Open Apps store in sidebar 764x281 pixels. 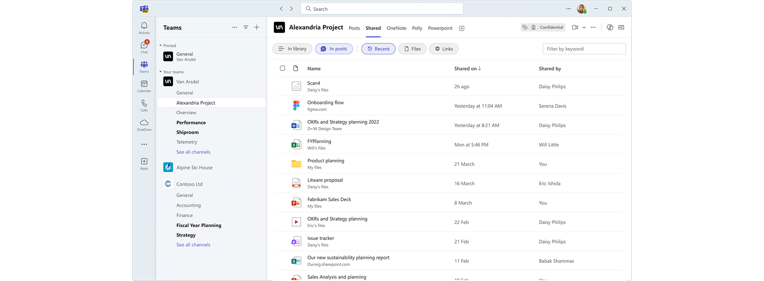click(x=144, y=164)
